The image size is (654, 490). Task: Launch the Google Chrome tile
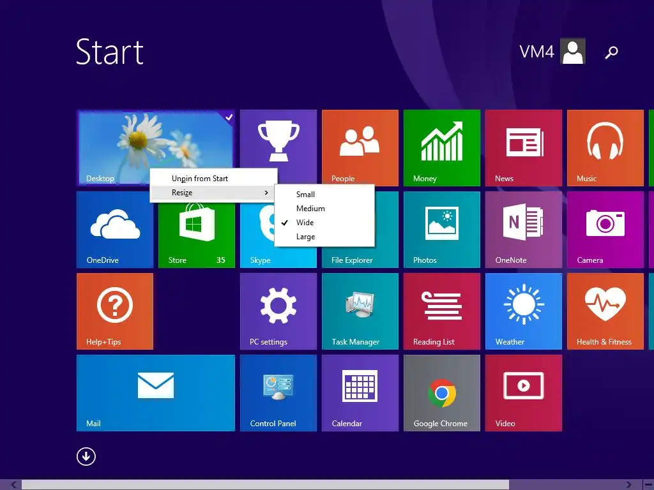(x=442, y=392)
